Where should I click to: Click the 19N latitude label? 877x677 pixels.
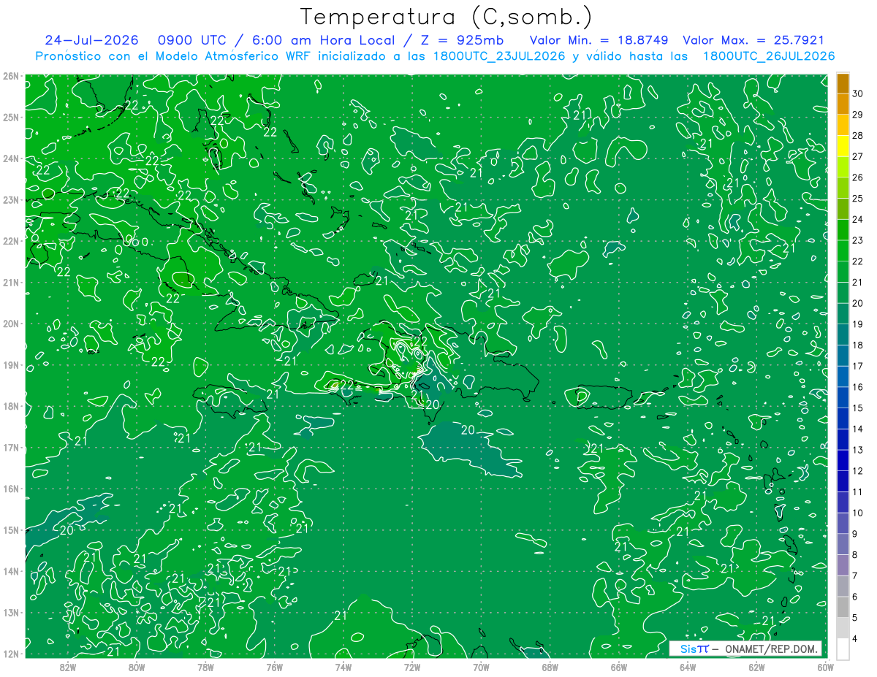click(11, 364)
